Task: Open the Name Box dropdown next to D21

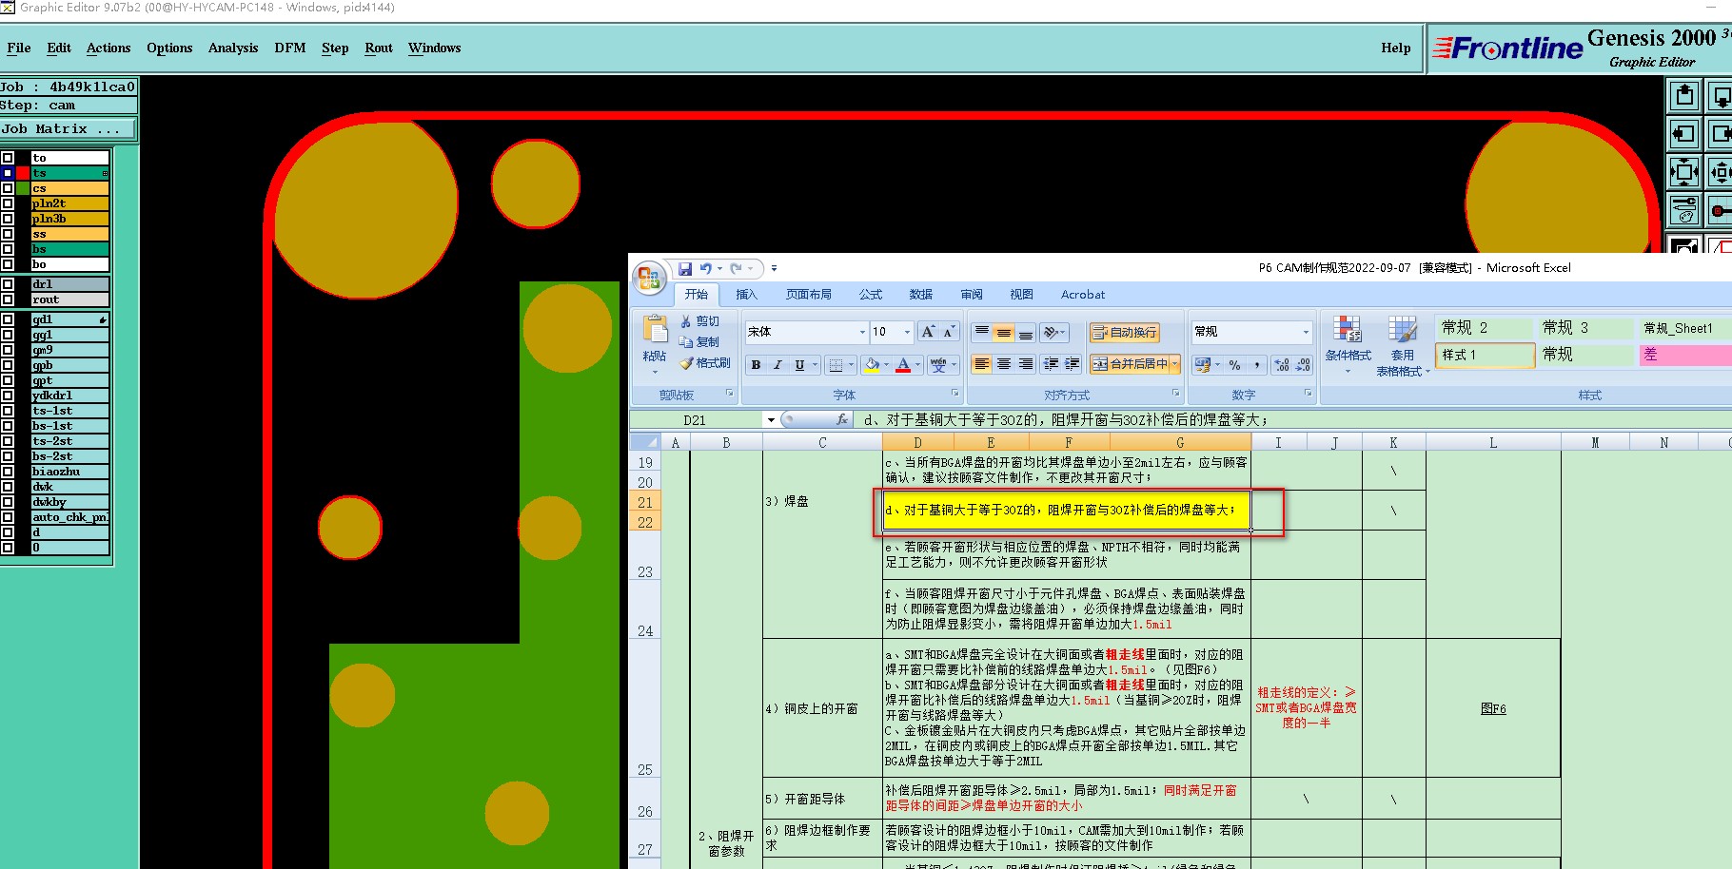Action: pyautogui.click(x=771, y=419)
